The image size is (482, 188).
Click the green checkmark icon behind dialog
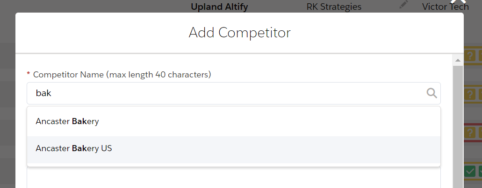pyautogui.click(x=469, y=171)
